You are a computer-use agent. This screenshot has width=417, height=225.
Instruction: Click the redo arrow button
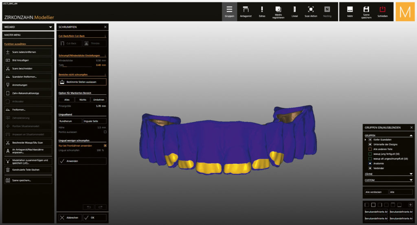101,207
